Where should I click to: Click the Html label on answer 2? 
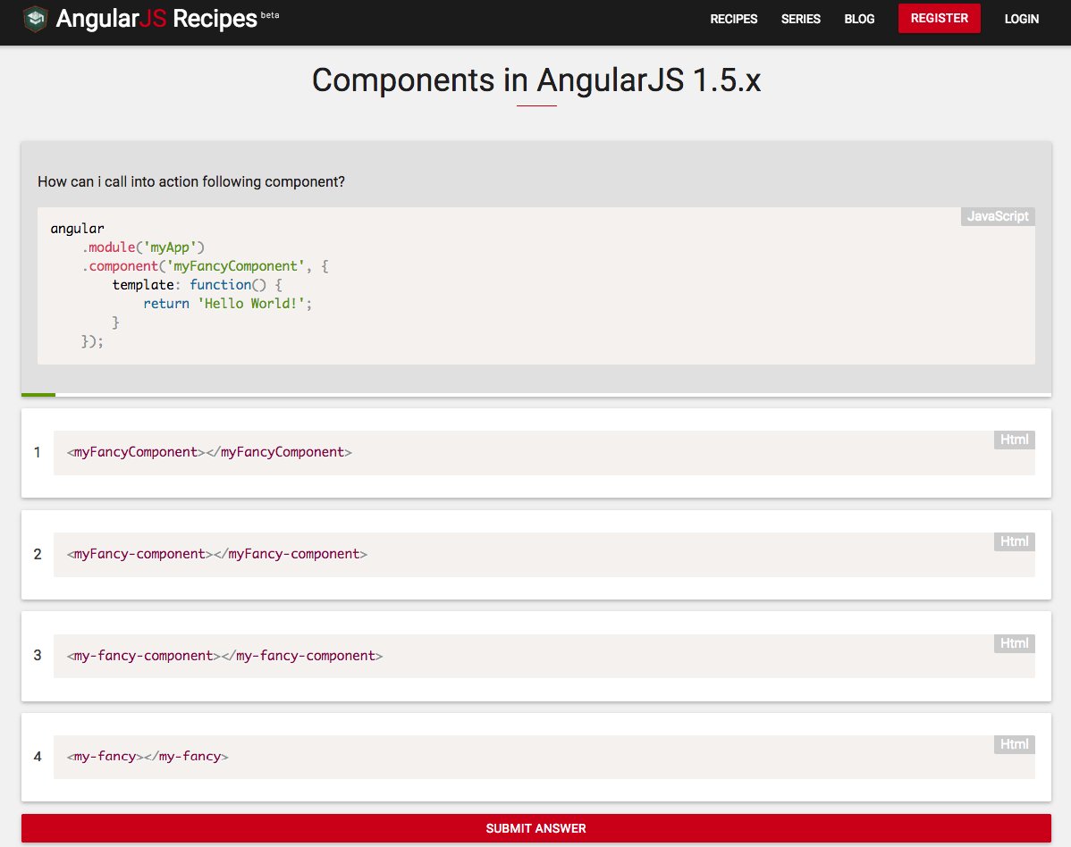click(1015, 541)
